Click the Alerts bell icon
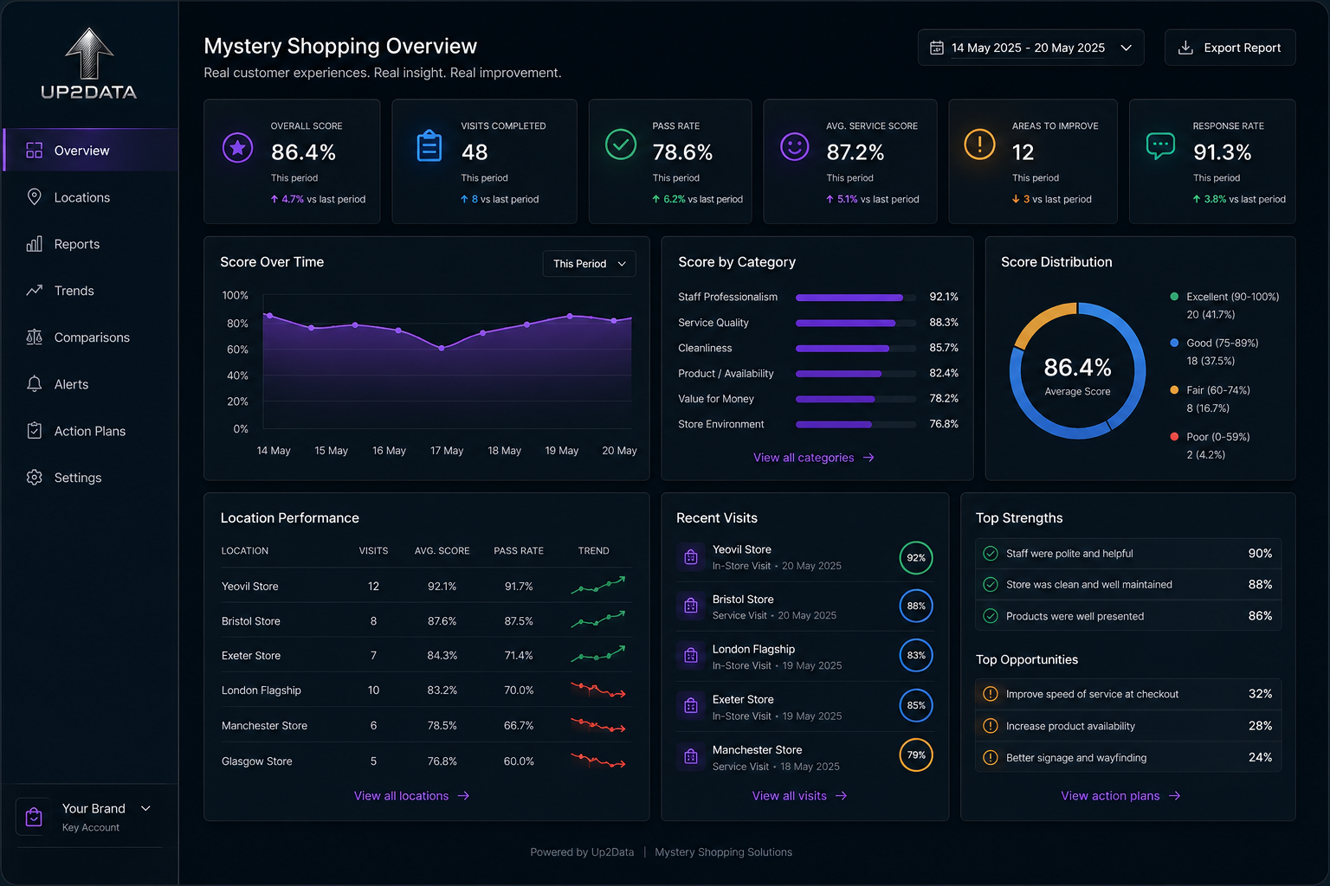Image resolution: width=1330 pixels, height=886 pixels. tap(34, 384)
